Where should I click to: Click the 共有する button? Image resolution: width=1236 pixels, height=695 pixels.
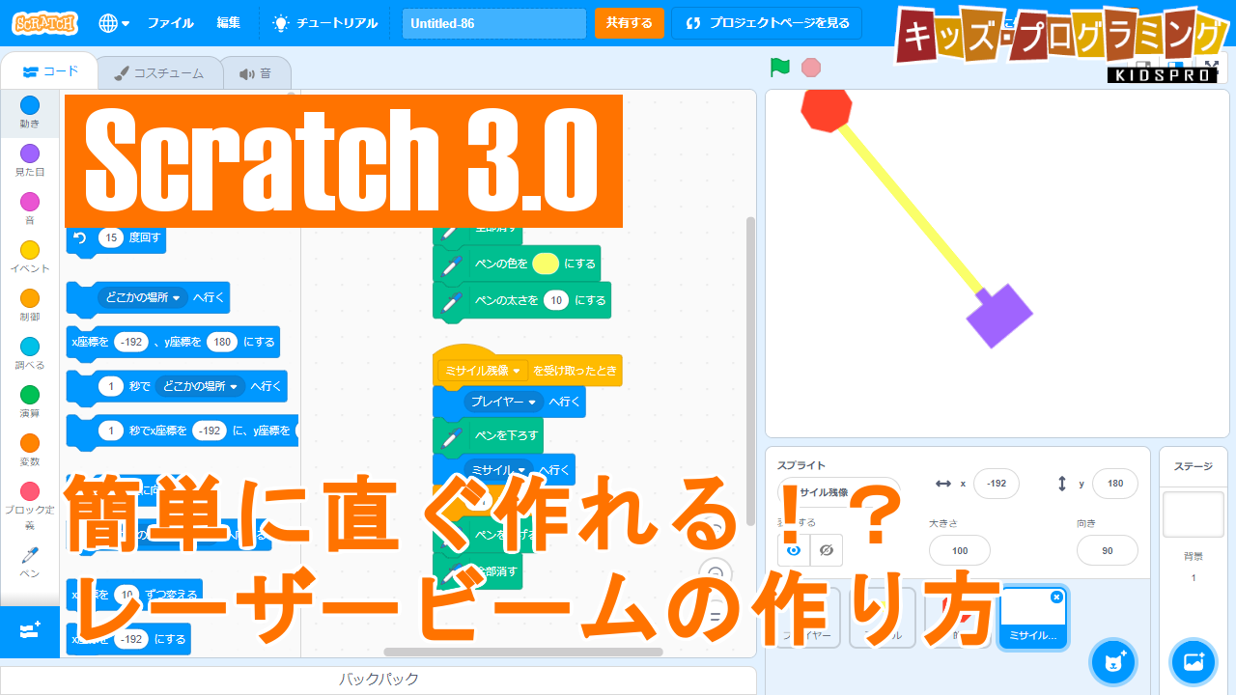click(x=629, y=23)
